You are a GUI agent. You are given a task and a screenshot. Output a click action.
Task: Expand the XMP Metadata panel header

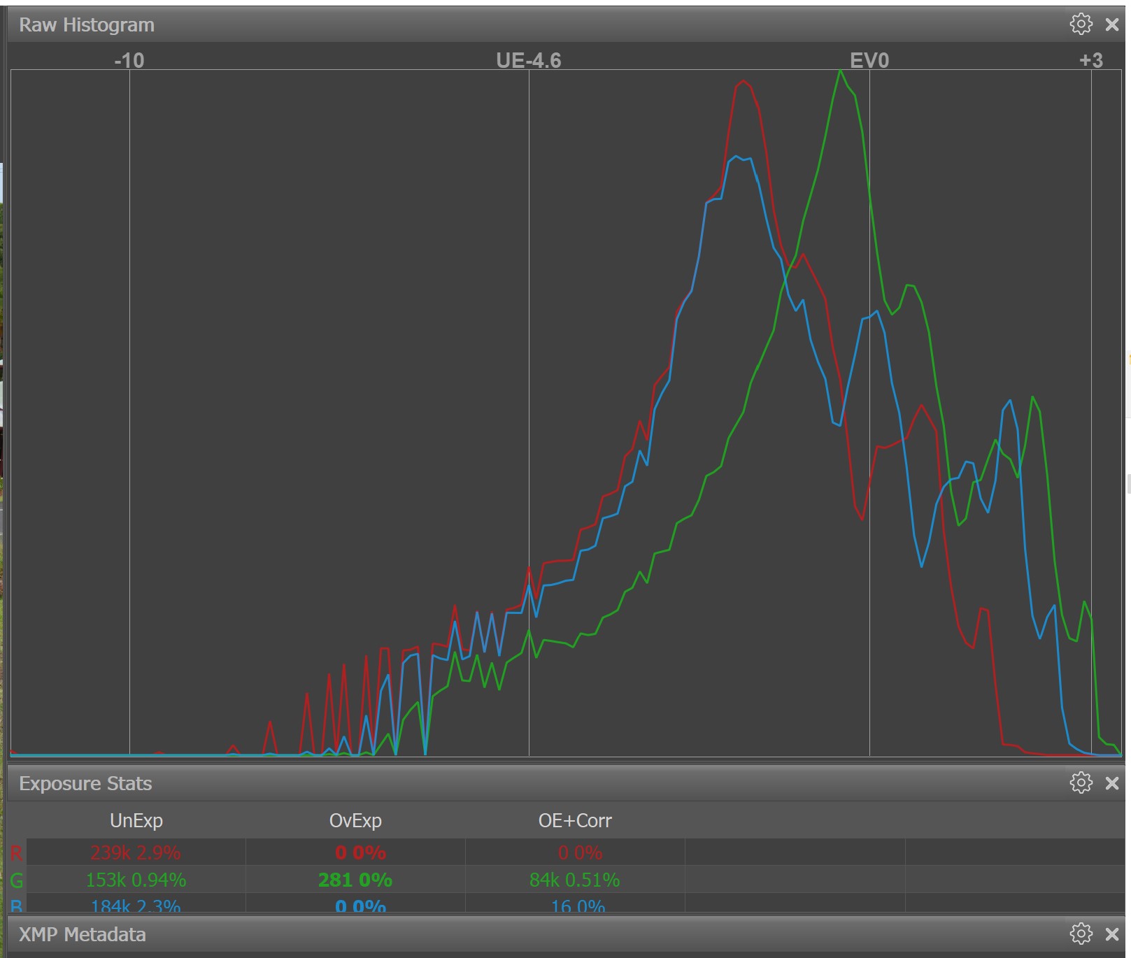coord(83,934)
